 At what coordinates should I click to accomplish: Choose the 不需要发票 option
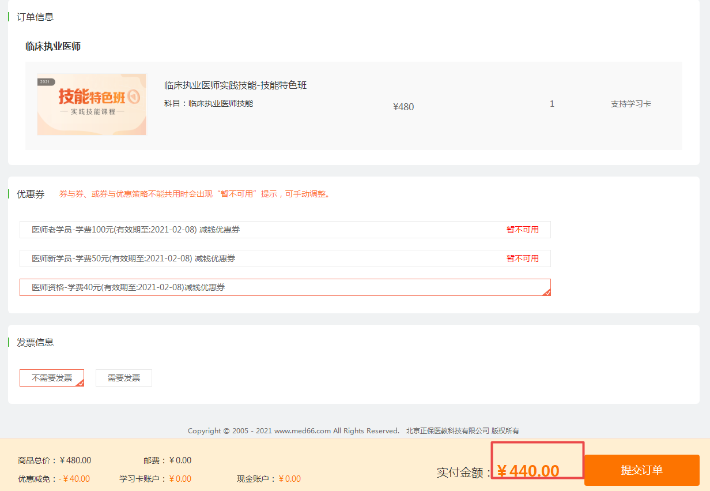tap(52, 378)
